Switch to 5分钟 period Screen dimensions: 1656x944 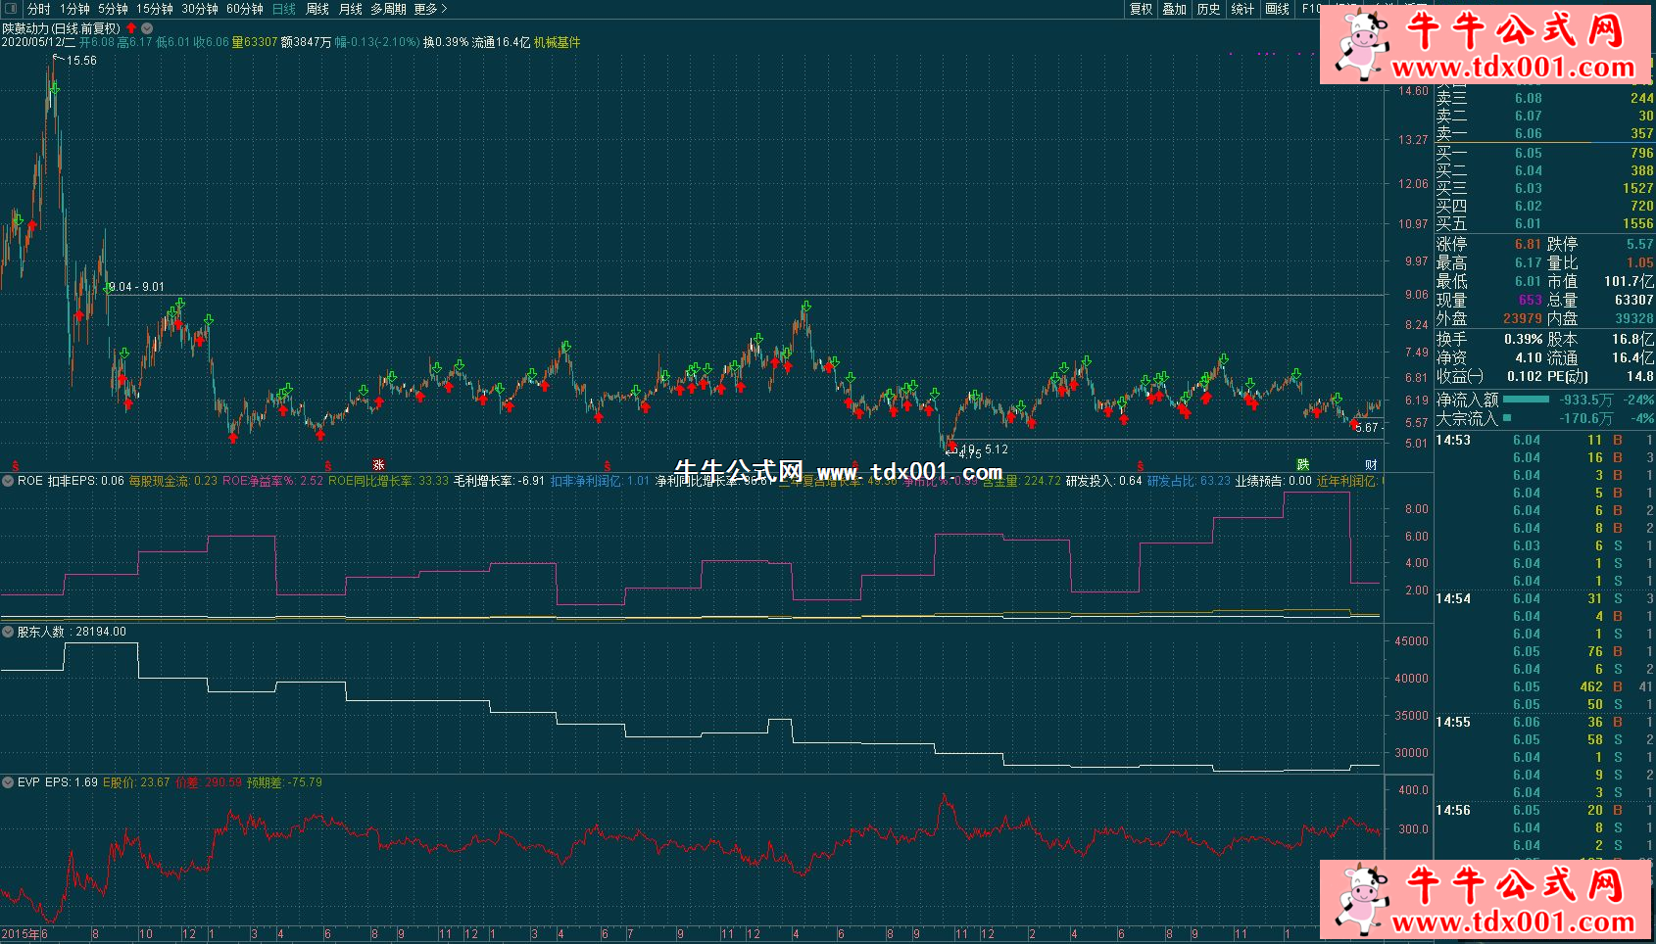[x=113, y=9]
